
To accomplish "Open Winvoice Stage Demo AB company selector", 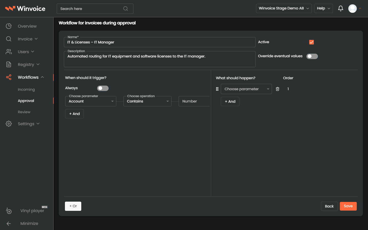I will (x=284, y=8).
